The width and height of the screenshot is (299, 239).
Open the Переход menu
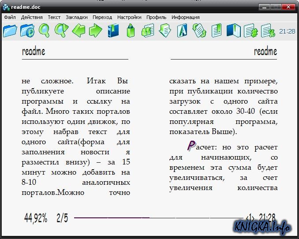click(102, 17)
